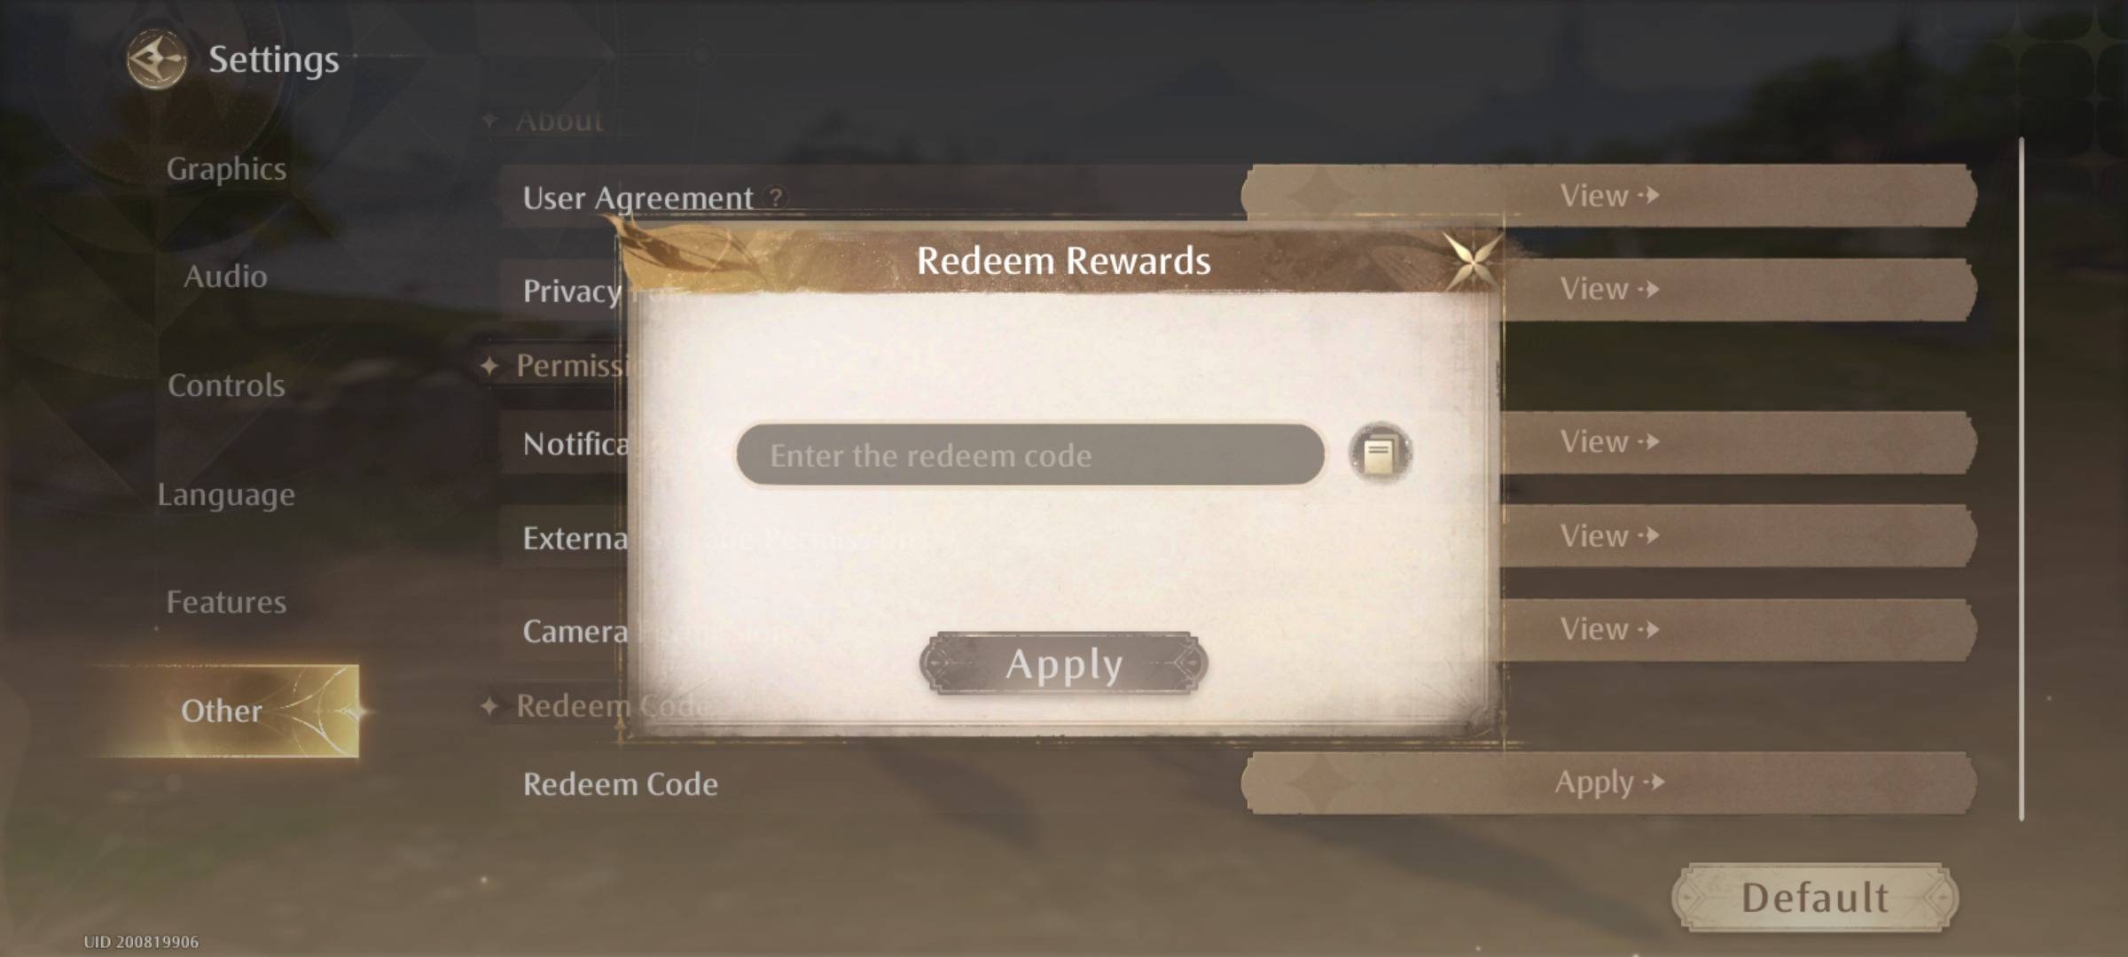Click the Settings panel header icon

tap(153, 58)
